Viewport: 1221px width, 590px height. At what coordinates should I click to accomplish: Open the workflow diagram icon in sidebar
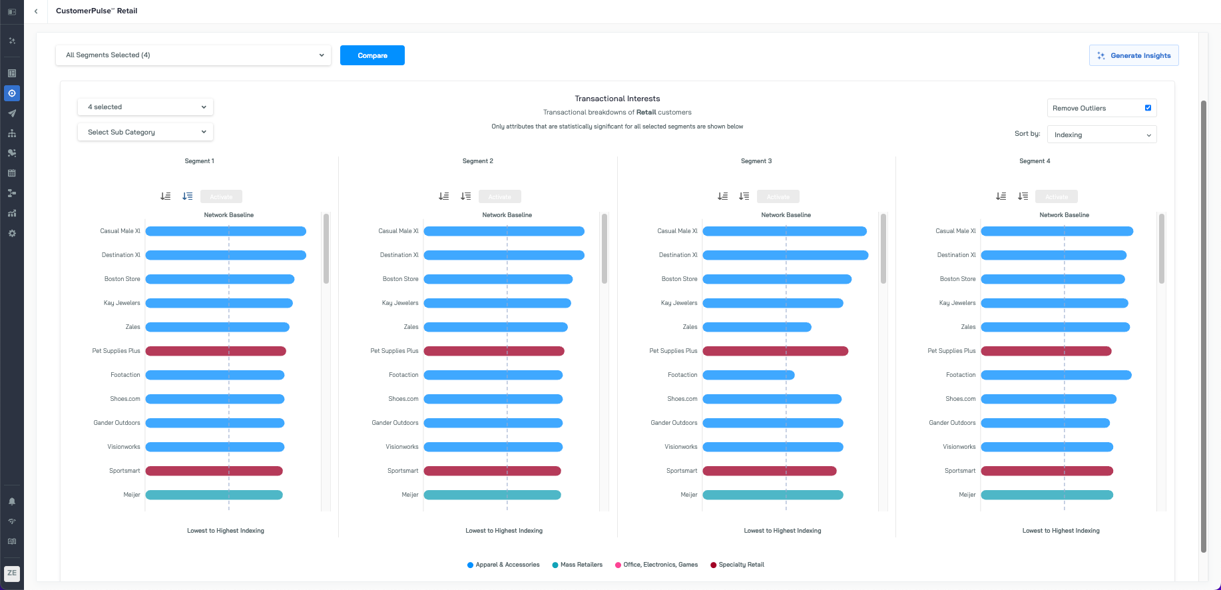(x=12, y=193)
